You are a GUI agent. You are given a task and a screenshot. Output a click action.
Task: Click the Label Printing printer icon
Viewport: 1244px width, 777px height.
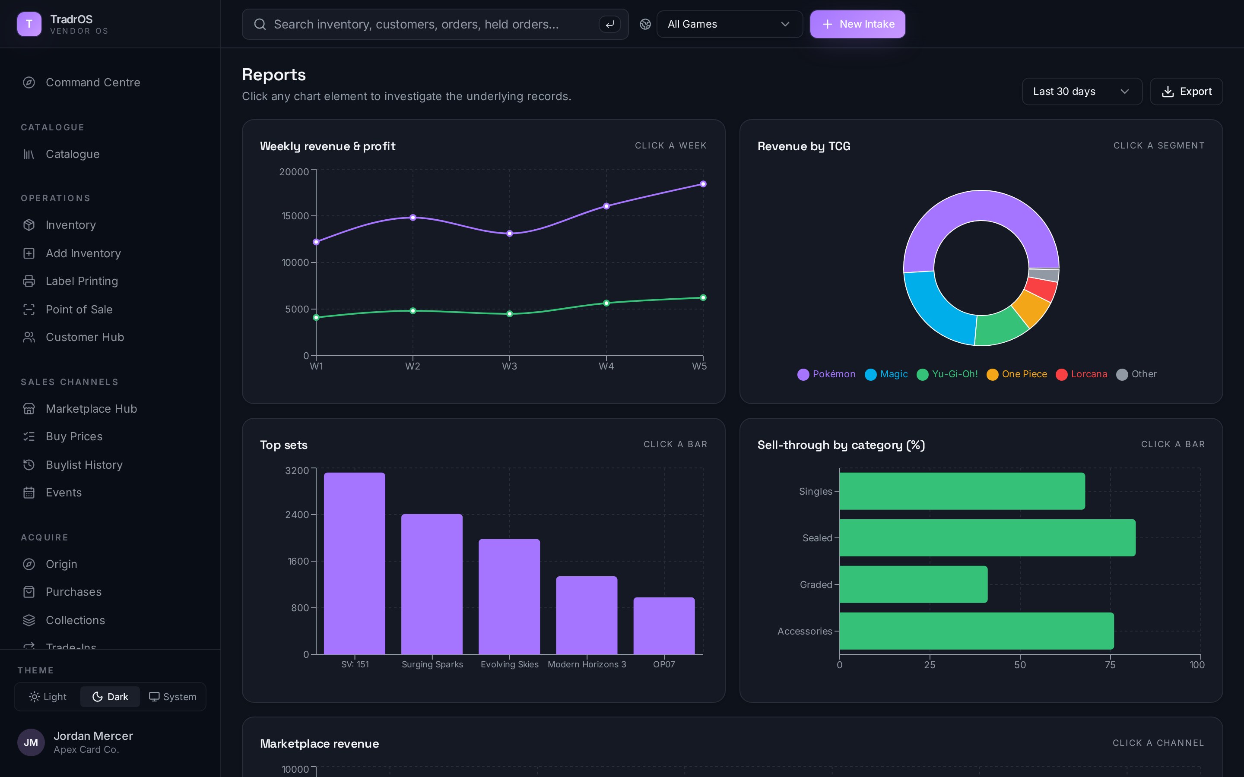[x=29, y=281]
